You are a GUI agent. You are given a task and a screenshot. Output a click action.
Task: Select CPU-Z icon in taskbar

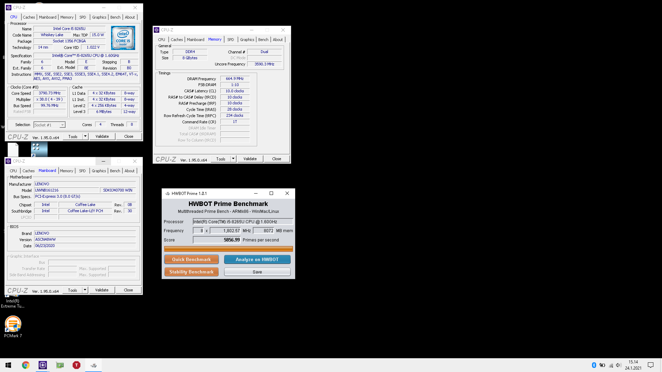tap(43, 365)
